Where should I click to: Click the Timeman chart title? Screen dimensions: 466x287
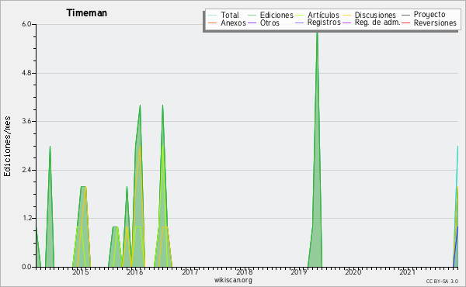click(86, 13)
